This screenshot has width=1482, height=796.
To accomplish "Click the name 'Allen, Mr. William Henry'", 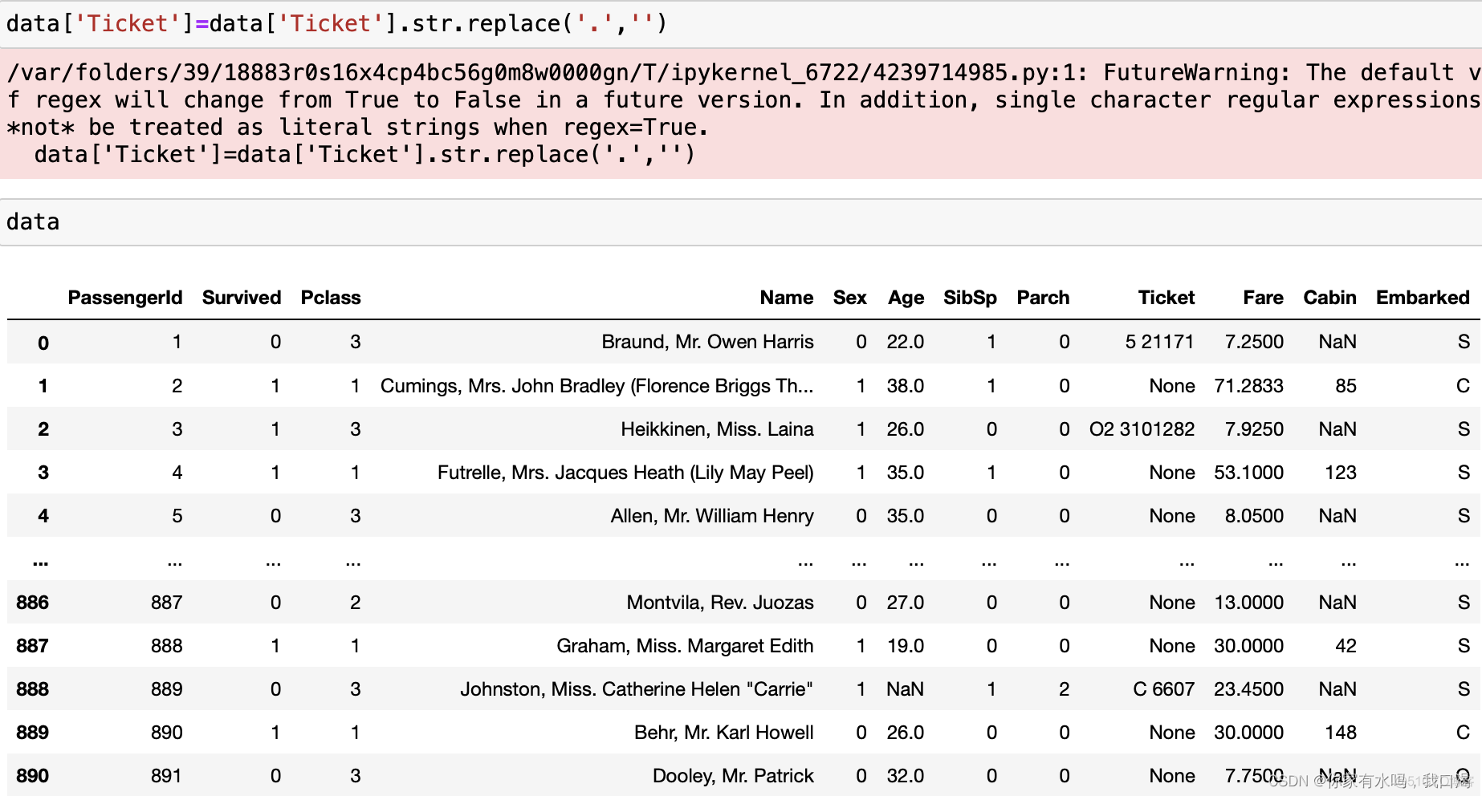I will [x=712, y=516].
